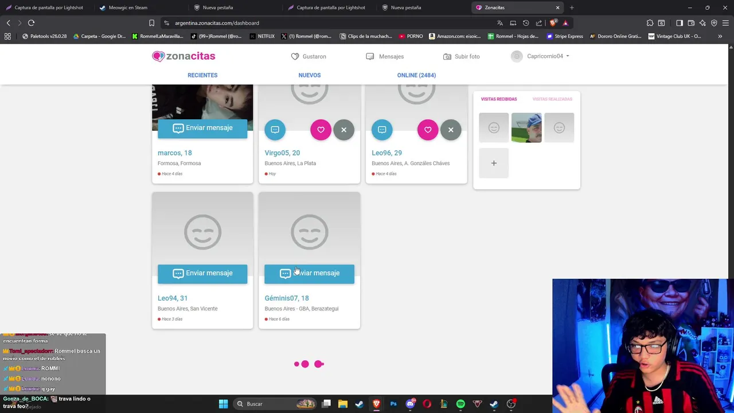Click the plus tile in visits panel
This screenshot has width=734, height=413.
494,163
